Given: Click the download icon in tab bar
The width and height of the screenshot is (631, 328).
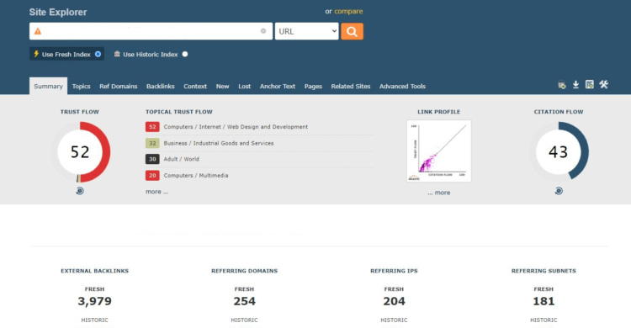Looking at the screenshot, I should [575, 84].
